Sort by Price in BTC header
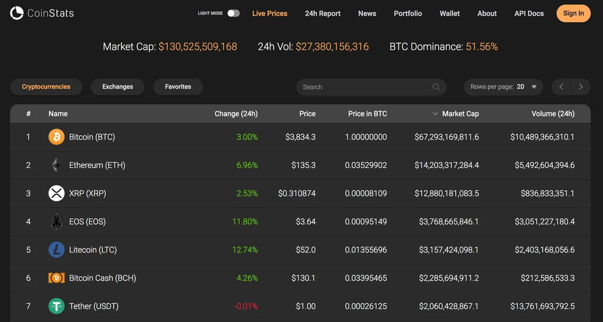Viewport: 603px width, 322px height. click(x=367, y=114)
